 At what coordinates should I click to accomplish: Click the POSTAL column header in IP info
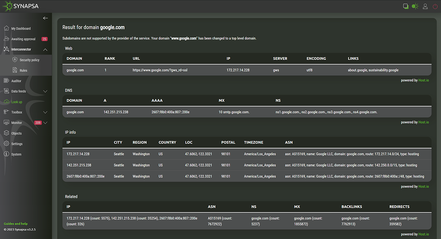click(x=228, y=142)
